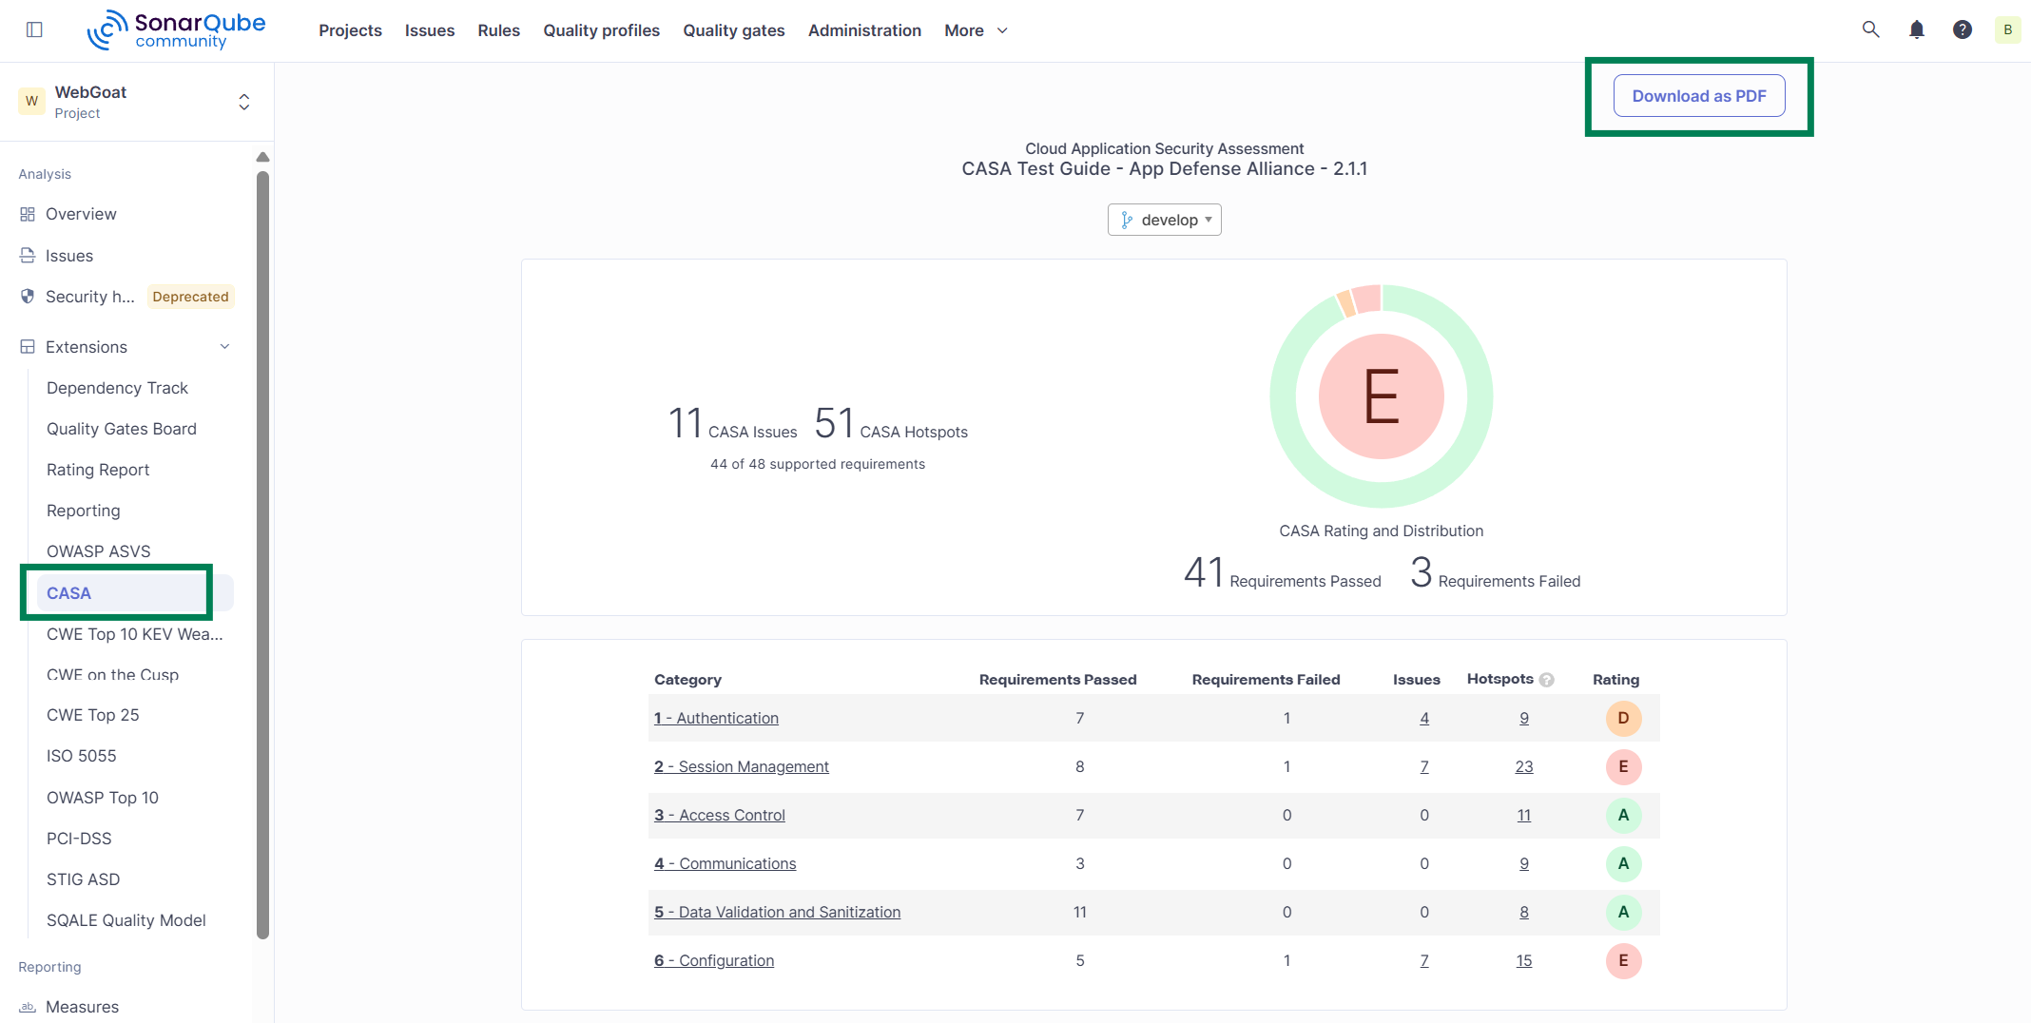The width and height of the screenshot is (2031, 1023).
Task: Open 5 - Data Validation and Sanitization link
Action: click(778, 912)
